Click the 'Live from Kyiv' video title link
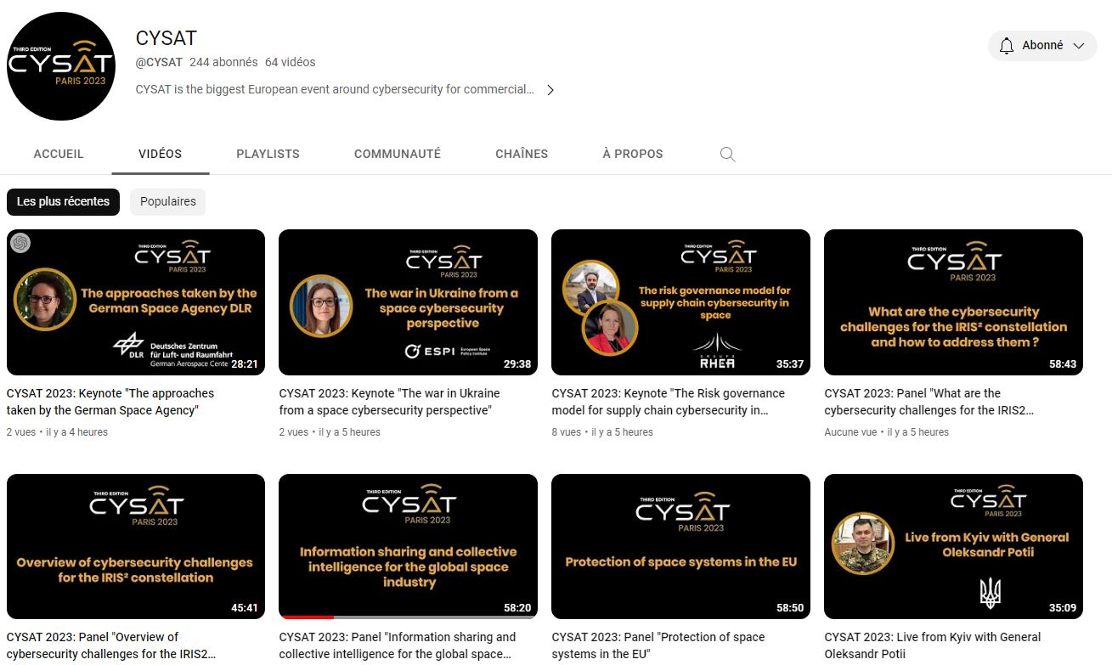The image size is (1112, 665). pos(932,645)
